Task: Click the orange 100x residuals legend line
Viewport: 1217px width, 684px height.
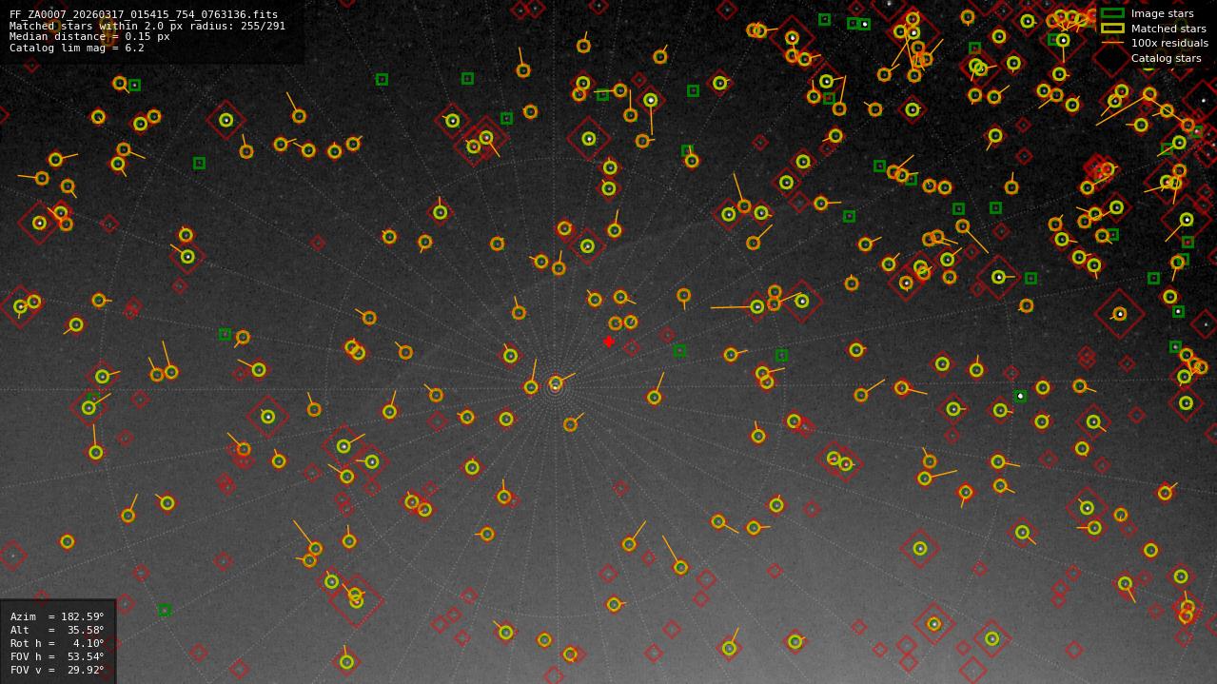Action: 1112,44
